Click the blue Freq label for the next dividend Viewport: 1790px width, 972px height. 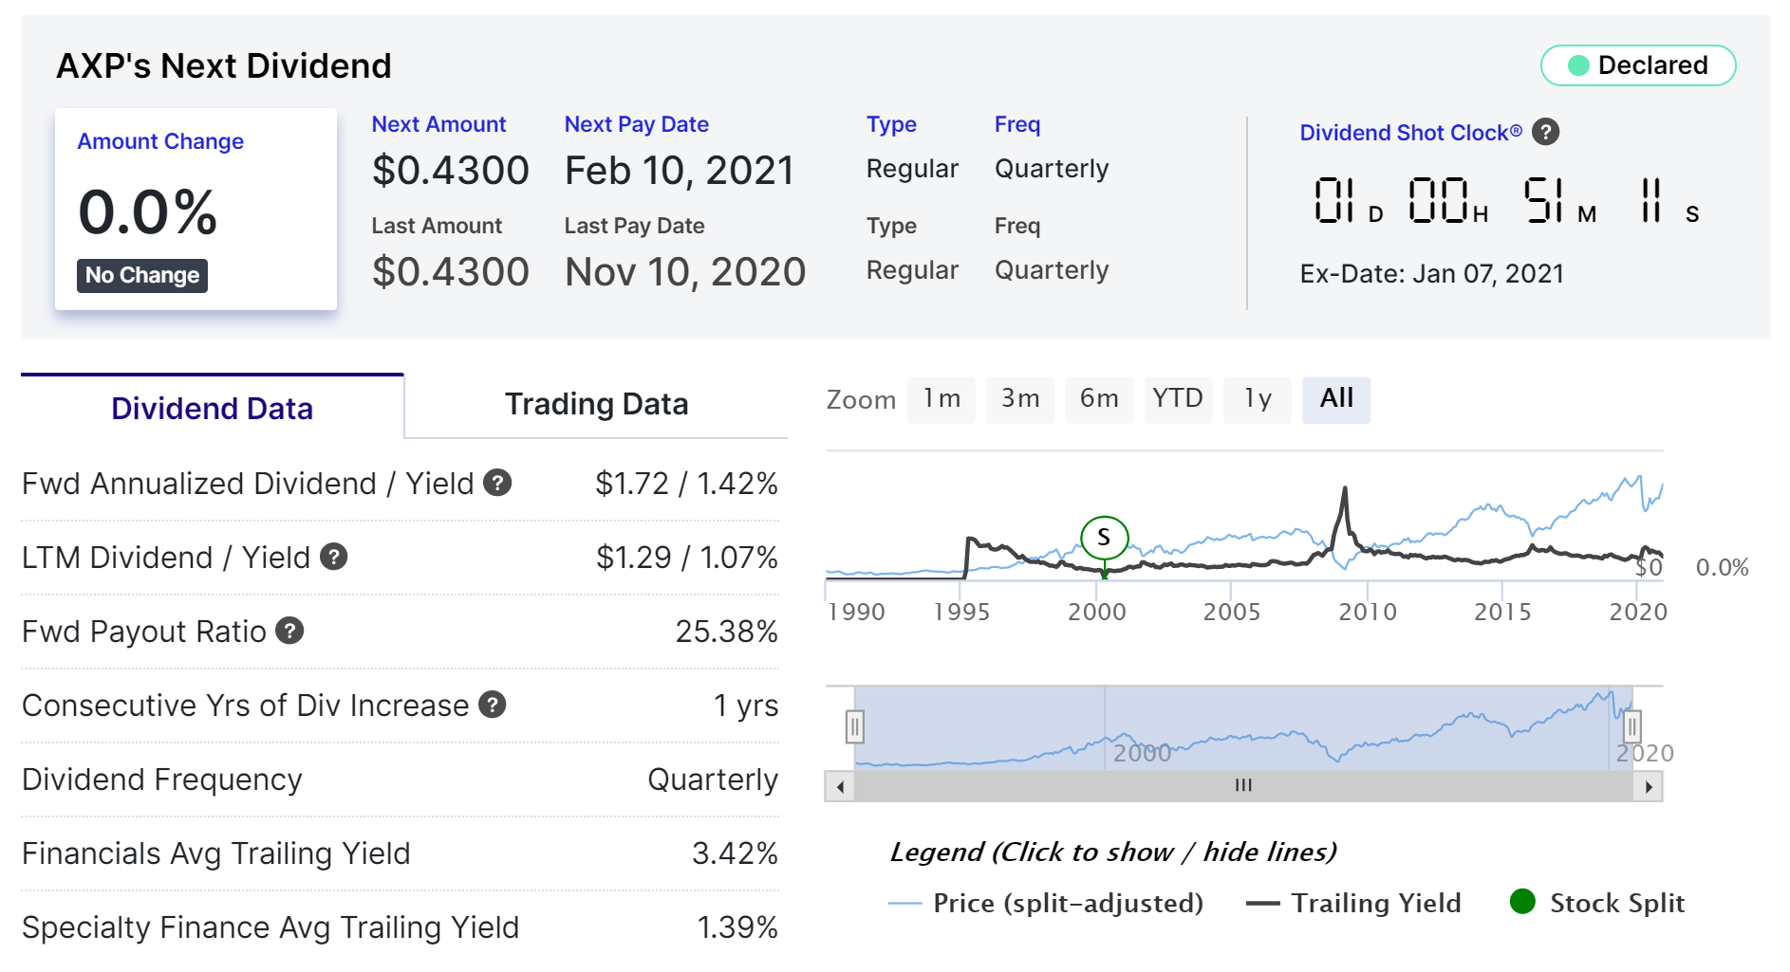(1017, 124)
